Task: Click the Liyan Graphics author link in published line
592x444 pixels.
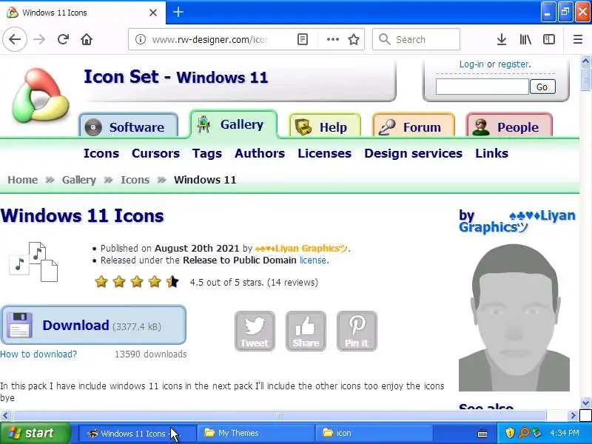Action: 301,249
